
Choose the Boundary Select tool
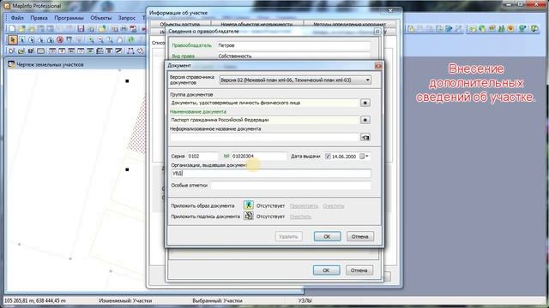tap(51, 40)
